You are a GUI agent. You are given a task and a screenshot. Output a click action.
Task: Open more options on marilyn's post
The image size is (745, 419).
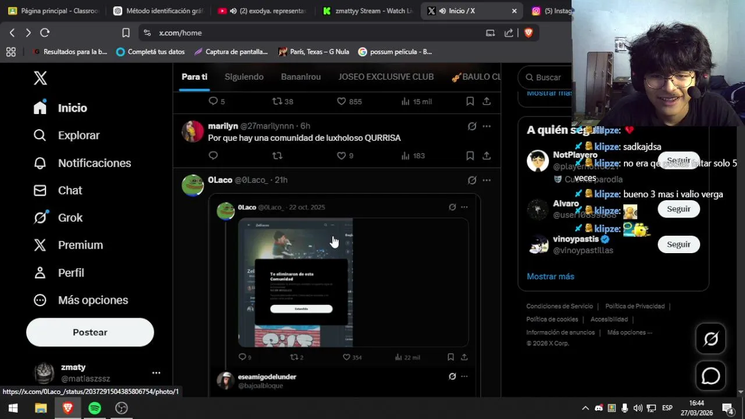(x=487, y=126)
